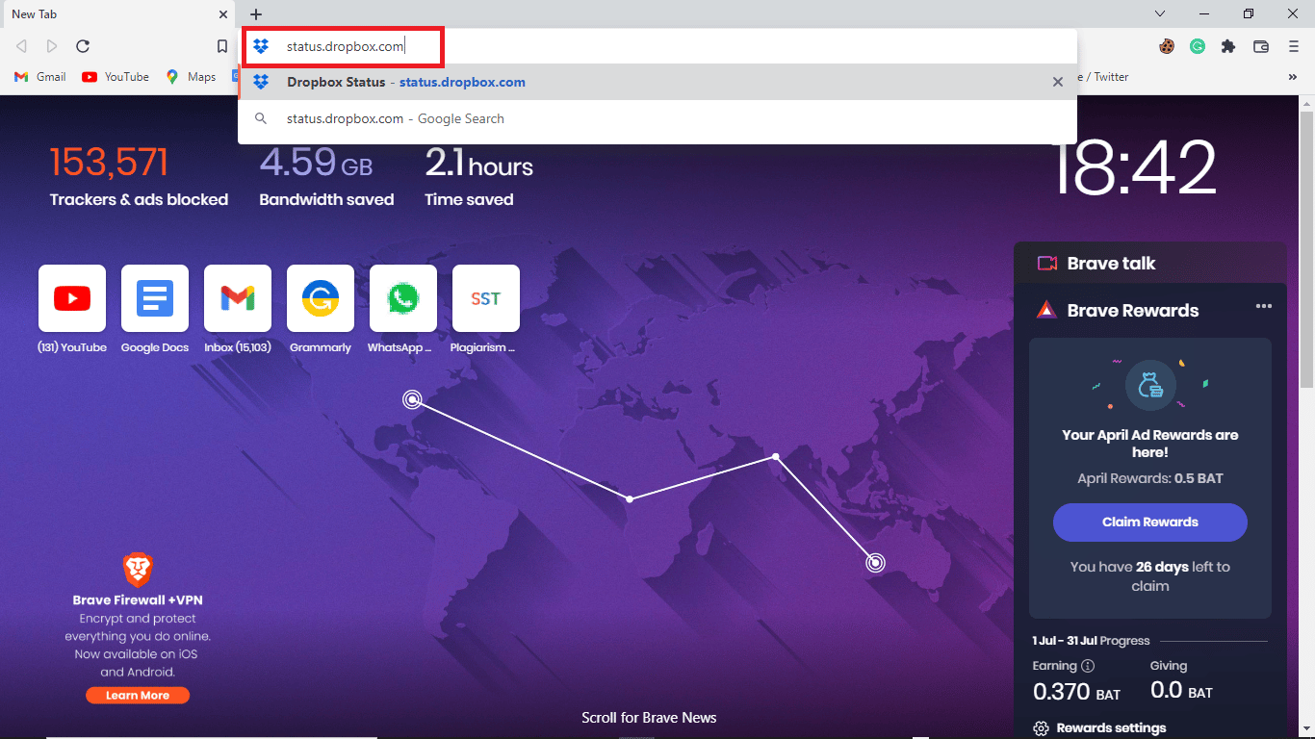Open the Brave hamburger main menu
Viewport: 1315px width, 739px height.
click(x=1293, y=46)
